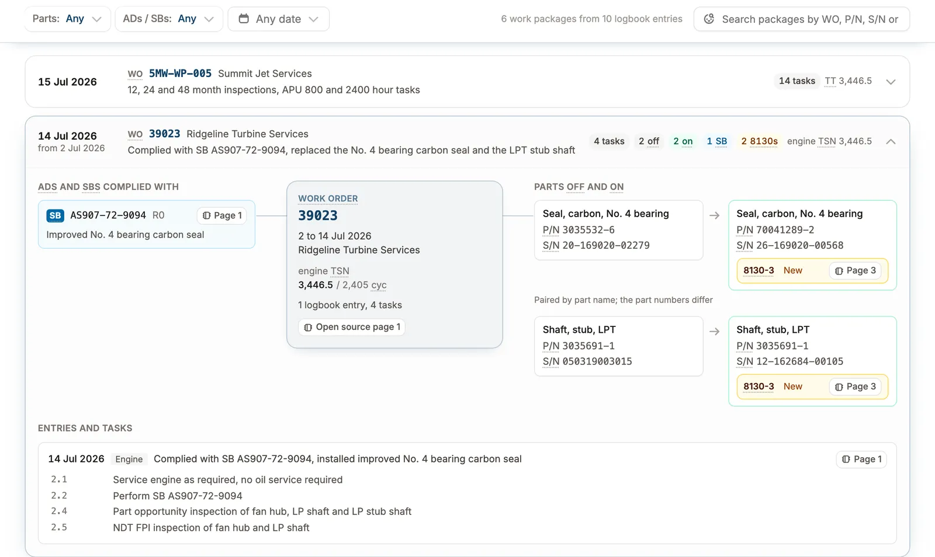935x557 pixels.
Task: Click the page icon in the entry's Page 1 button
Action: pos(846,459)
